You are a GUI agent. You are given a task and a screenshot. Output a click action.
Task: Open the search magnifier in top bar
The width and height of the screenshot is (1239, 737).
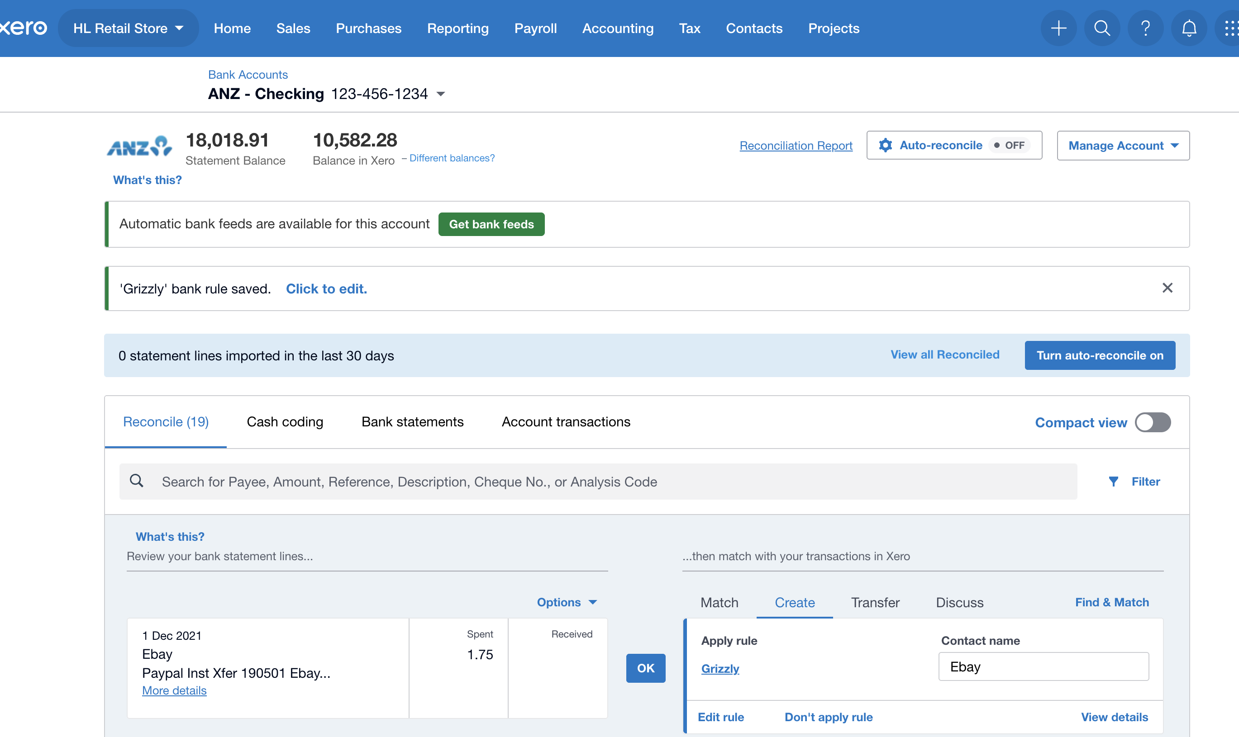[x=1102, y=28]
